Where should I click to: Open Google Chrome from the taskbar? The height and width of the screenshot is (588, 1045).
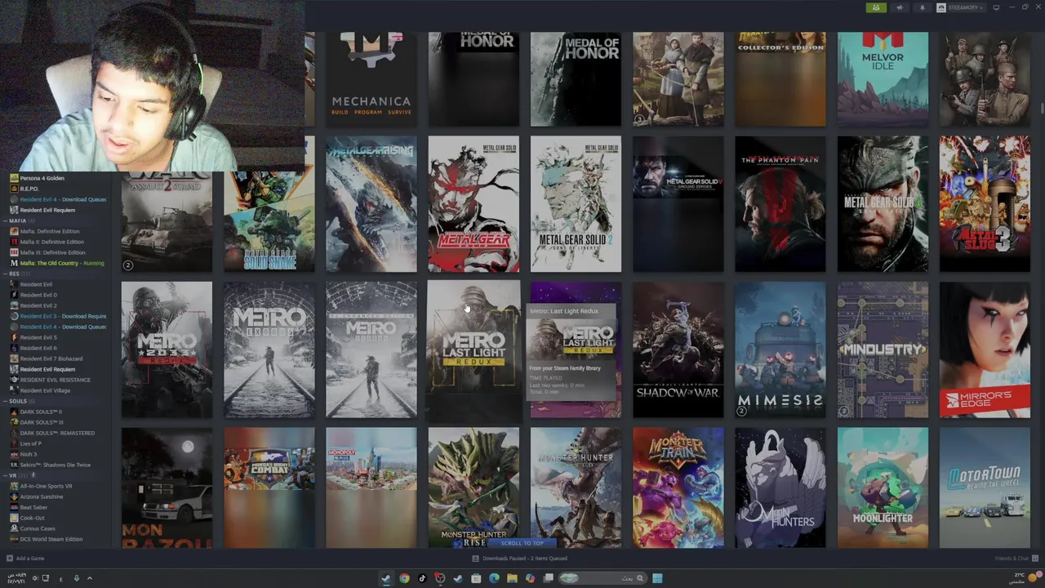click(404, 578)
